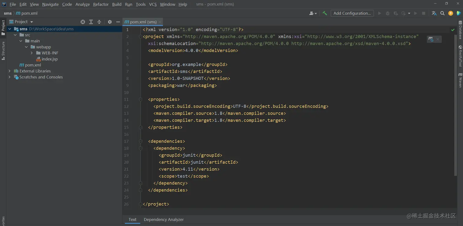Collapse the main folder
Viewport: 463px width, 226px height.
coord(21,41)
